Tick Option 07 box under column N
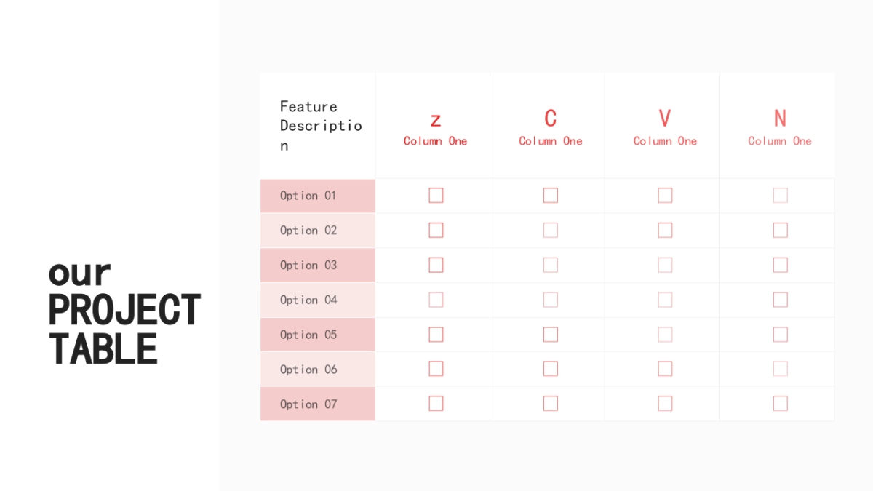Viewport: 873px width, 491px height. [780, 403]
